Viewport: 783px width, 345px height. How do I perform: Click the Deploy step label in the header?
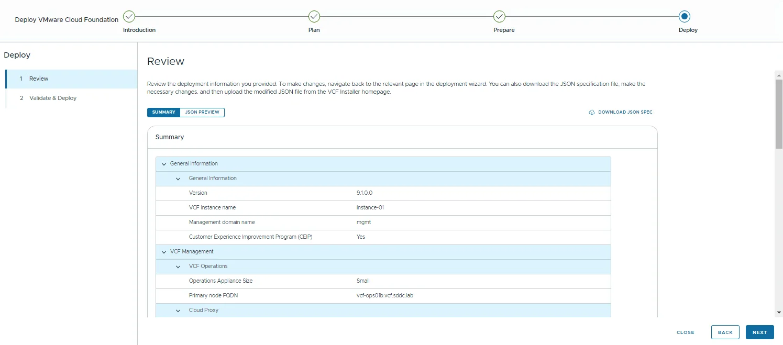click(x=688, y=30)
